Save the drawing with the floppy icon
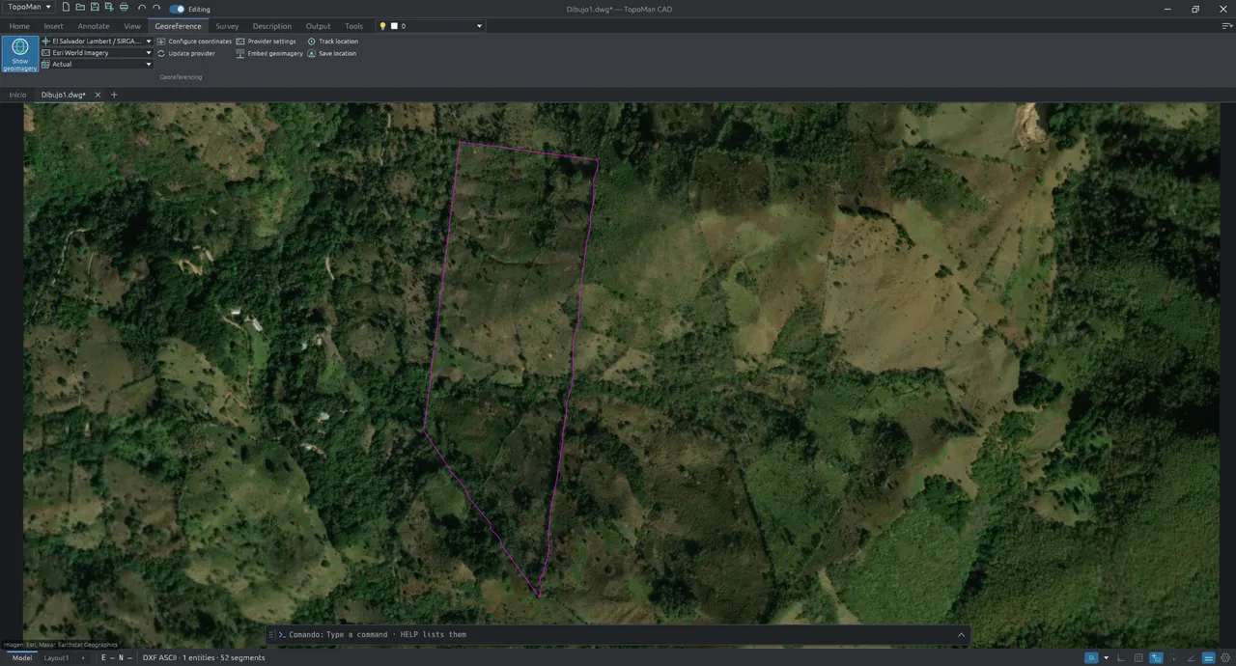This screenshot has height=666, width=1236. [95, 8]
